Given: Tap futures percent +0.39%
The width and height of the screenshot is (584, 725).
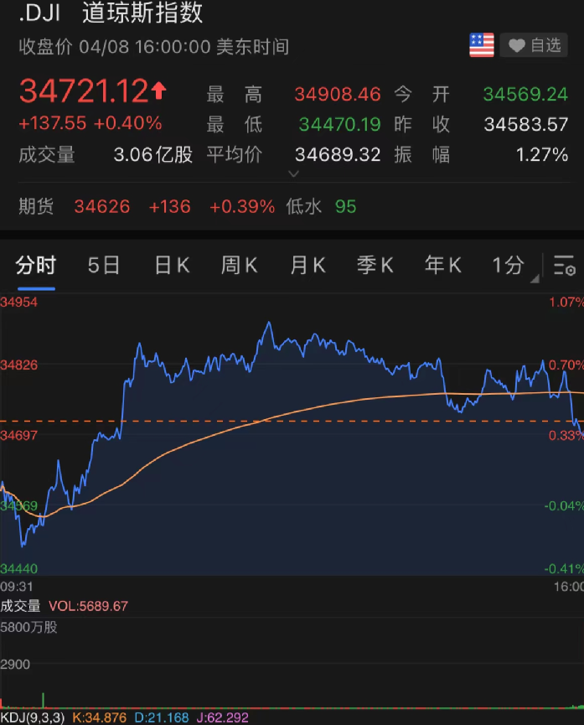Looking at the screenshot, I should tap(242, 207).
